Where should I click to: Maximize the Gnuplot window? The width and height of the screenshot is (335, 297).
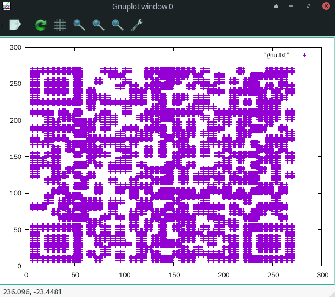pos(309,6)
